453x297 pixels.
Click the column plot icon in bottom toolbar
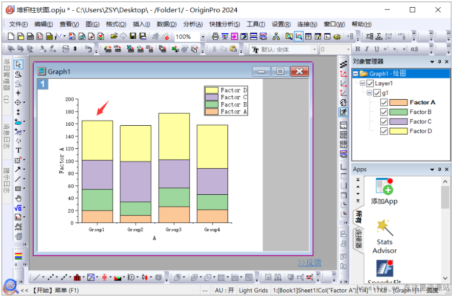tap(77, 278)
